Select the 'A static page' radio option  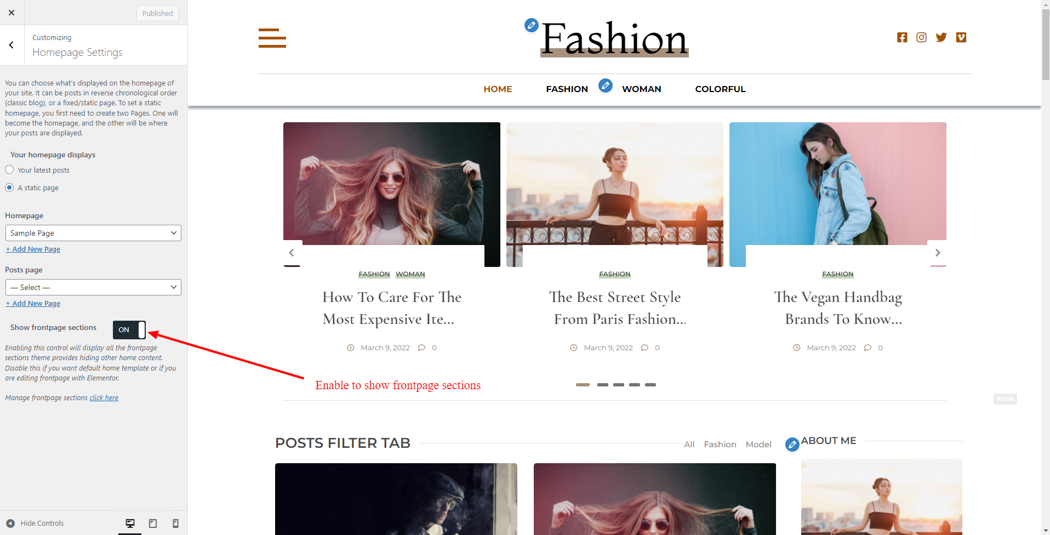point(9,187)
